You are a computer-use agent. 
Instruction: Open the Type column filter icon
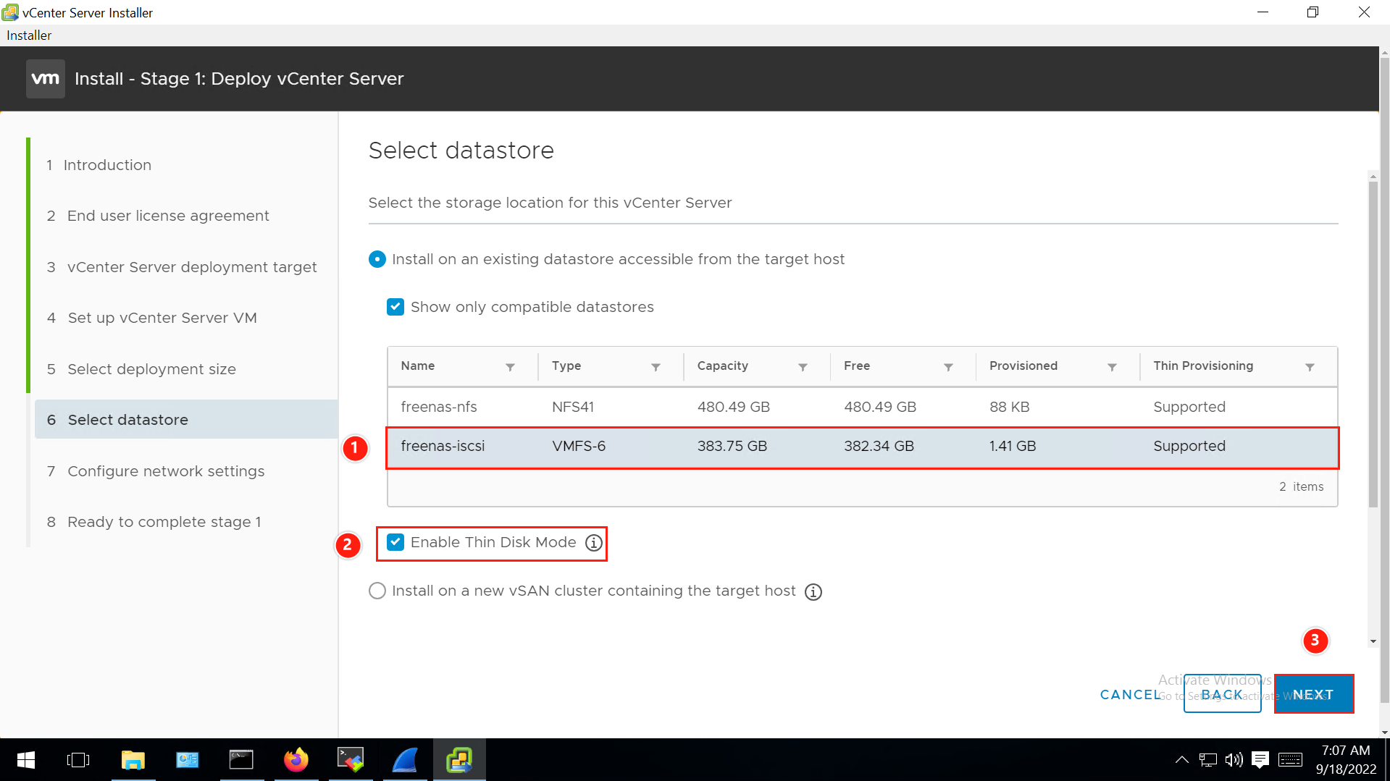(x=656, y=367)
